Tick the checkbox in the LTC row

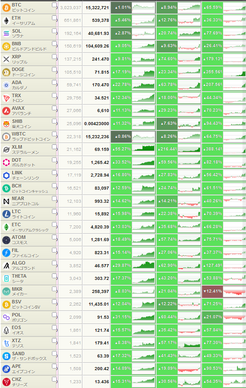(x=55, y=211)
